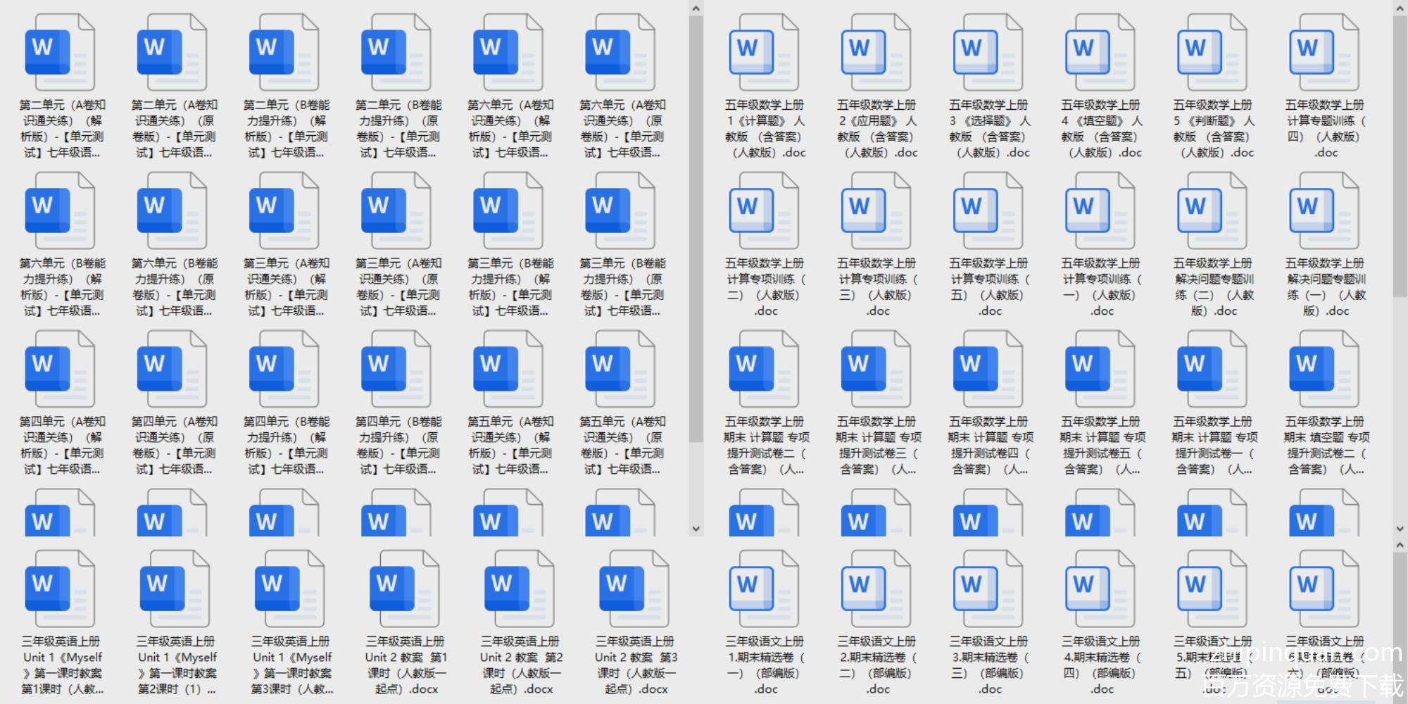
Task: Click the 第六单元 A卷知识通关练 原卷版 file name
Action: click(x=622, y=129)
